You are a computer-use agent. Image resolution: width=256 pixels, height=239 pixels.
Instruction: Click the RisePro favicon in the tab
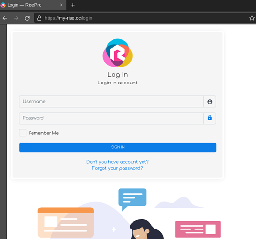click(x=3, y=5)
